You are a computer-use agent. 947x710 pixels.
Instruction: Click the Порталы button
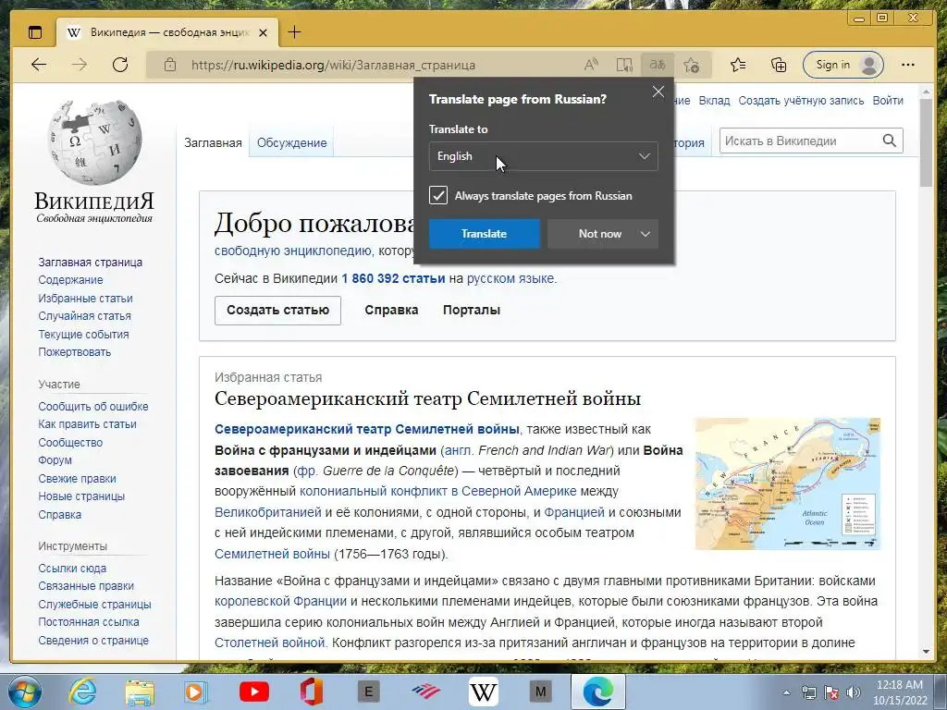(x=472, y=311)
